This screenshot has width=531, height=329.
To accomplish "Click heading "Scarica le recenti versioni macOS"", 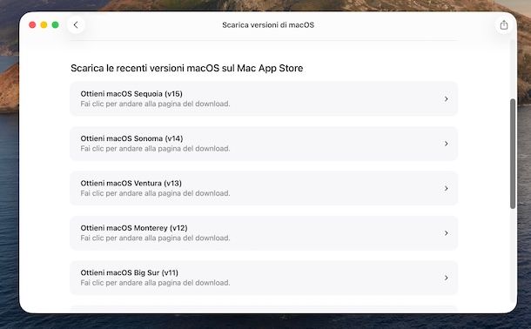I will coord(145,68).
